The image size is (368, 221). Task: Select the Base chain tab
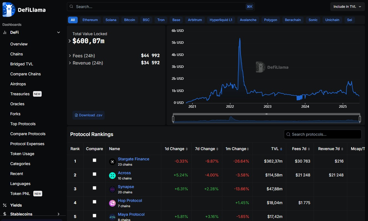[176, 20]
